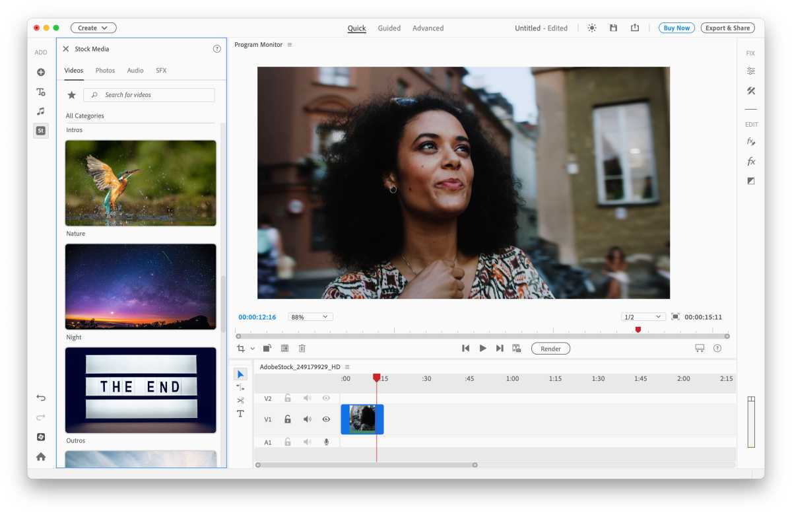Click the Titles & Text sidebar icon
The height and width of the screenshot is (515, 792).
tap(41, 92)
